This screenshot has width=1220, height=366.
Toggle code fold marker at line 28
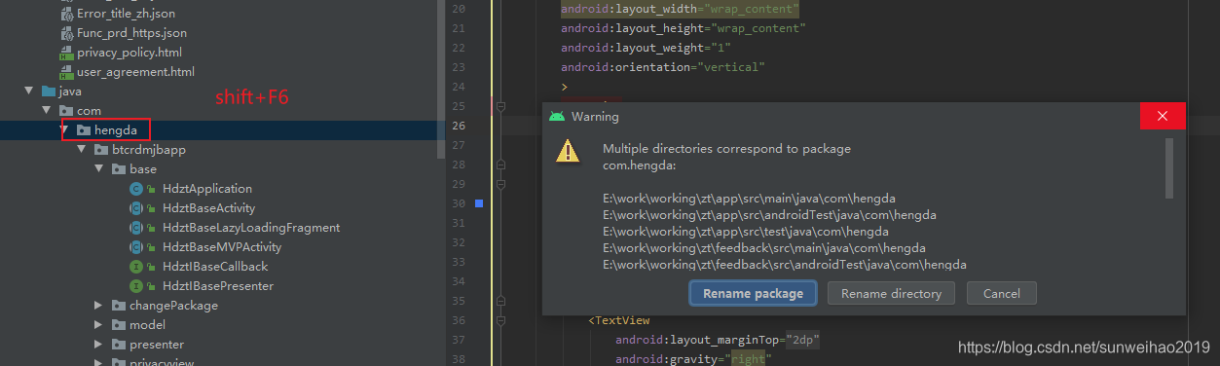tap(500, 165)
